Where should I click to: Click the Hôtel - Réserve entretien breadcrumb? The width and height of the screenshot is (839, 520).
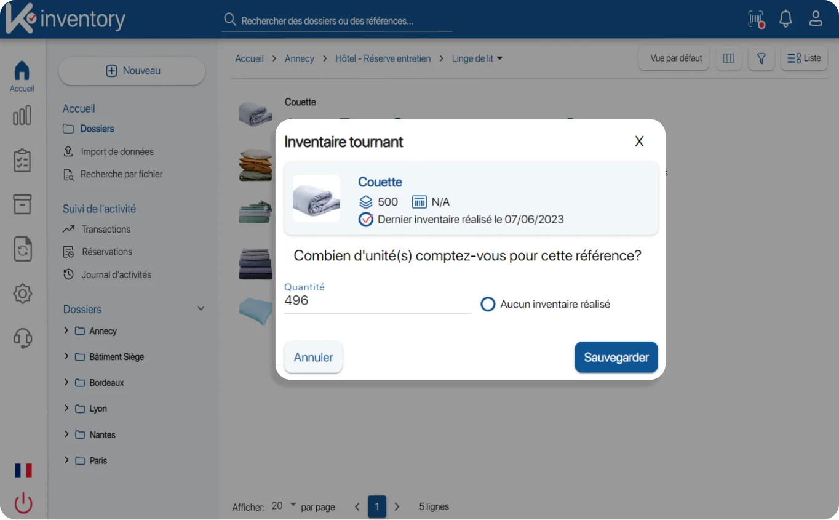(383, 58)
